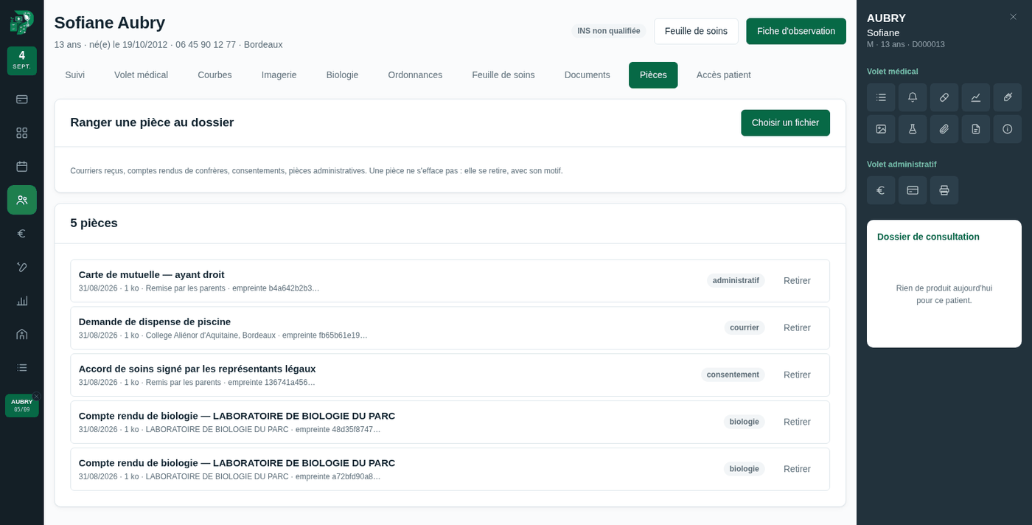Click the info circle icon under Volet médical
Image resolution: width=1032 pixels, height=525 pixels.
1008,129
